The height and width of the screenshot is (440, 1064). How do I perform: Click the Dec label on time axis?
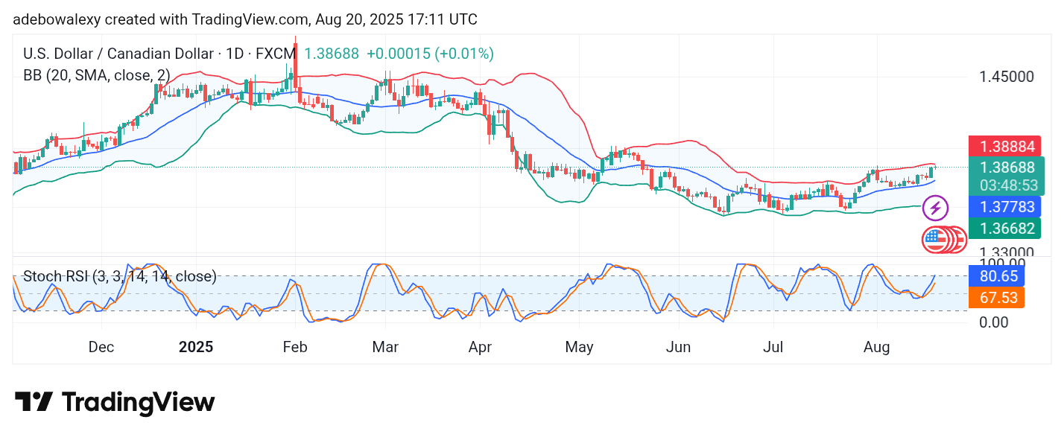coord(101,347)
